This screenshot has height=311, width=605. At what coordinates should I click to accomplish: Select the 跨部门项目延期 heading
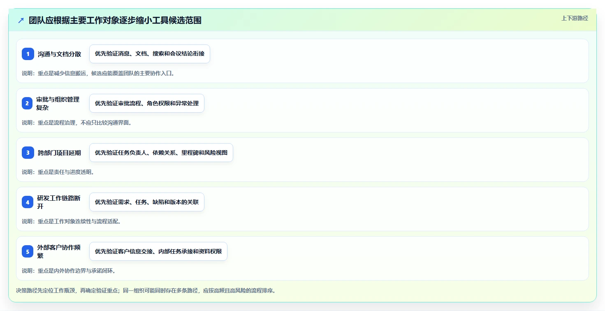(x=60, y=153)
